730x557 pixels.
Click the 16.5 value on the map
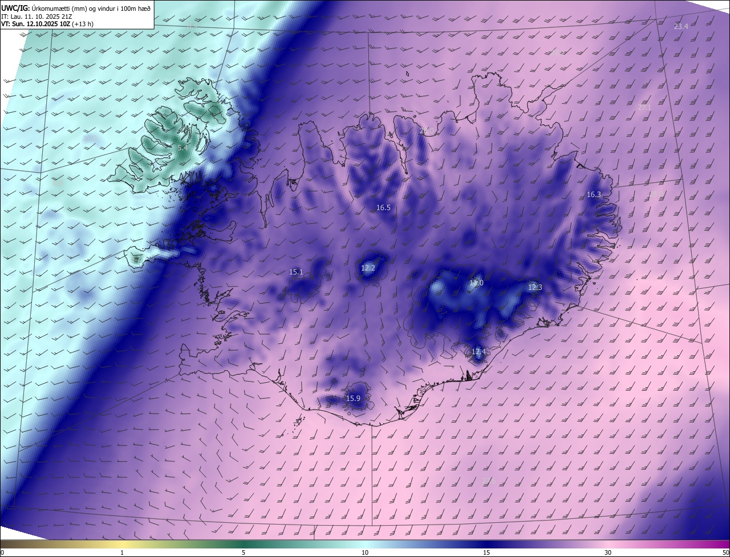pos(383,208)
